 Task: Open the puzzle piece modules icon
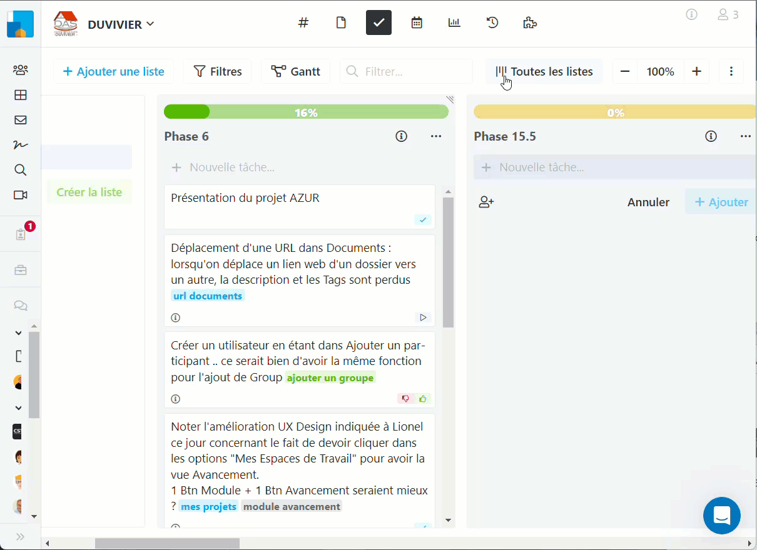pos(530,23)
